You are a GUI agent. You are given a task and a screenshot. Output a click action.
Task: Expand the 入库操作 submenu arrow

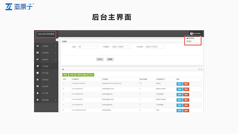tap(56, 46)
